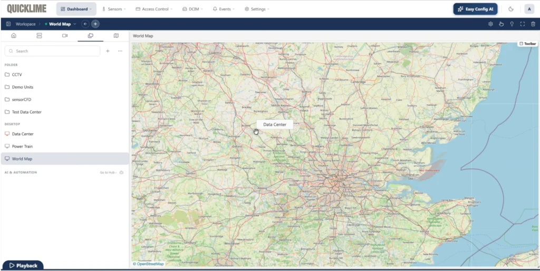The image size is (540, 271).
Task: Open the home tab in the sidebar
Action: 14,36
